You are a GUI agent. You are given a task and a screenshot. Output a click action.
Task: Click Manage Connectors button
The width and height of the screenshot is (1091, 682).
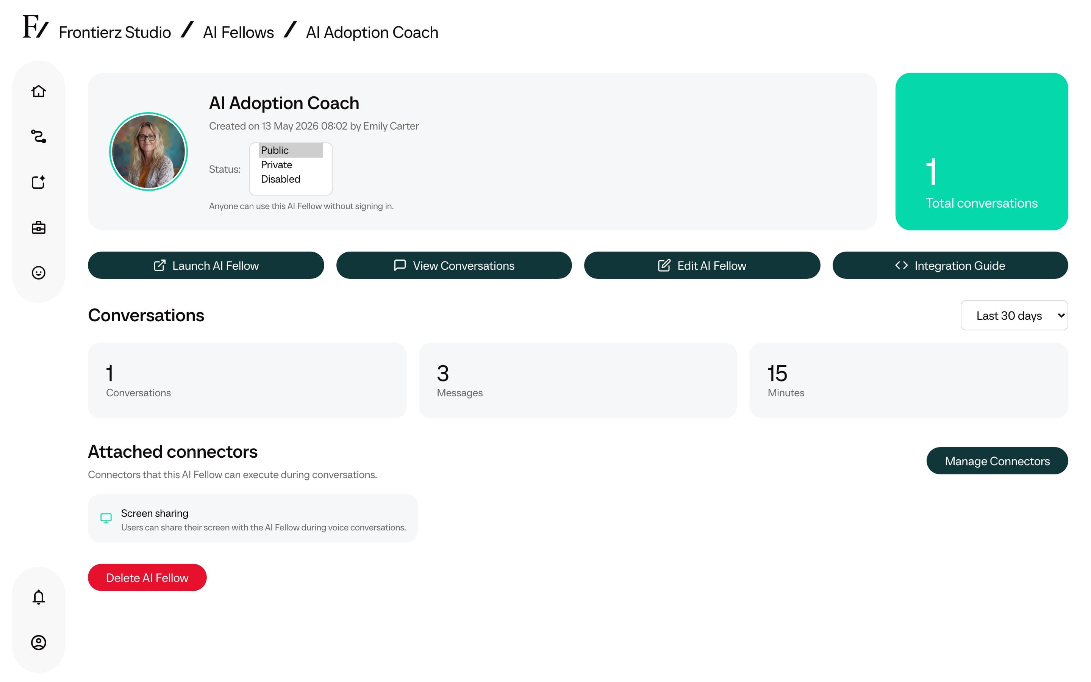pyautogui.click(x=997, y=460)
